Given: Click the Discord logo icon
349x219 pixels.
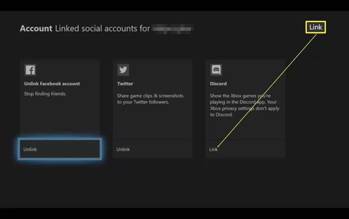Looking at the screenshot, I should coord(216,70).
